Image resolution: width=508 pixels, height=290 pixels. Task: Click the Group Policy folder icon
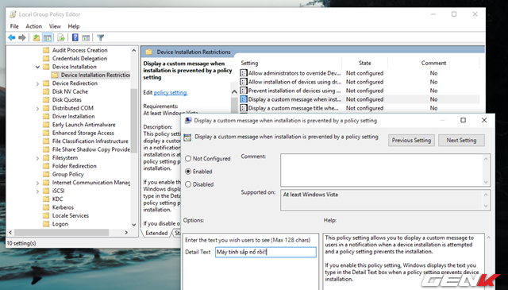pos(46,174)
